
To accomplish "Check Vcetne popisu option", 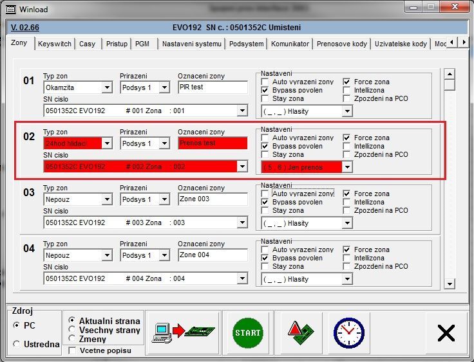I will [x=72, y=350].
